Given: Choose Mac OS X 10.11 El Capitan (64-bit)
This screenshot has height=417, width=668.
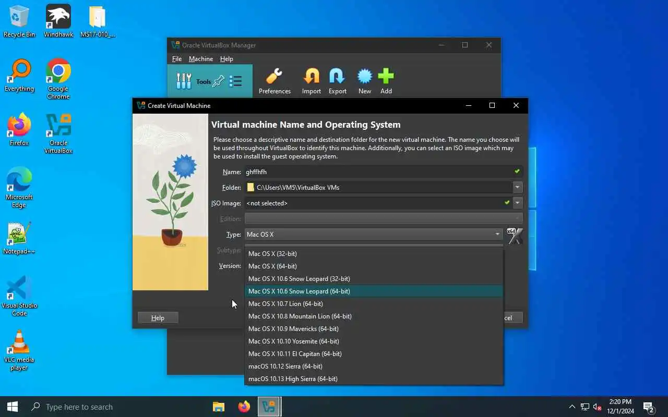Looking at the screenshot, I should point(374,353).
